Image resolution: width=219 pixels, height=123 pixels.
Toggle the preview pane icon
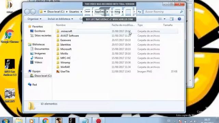coord(172,19)
